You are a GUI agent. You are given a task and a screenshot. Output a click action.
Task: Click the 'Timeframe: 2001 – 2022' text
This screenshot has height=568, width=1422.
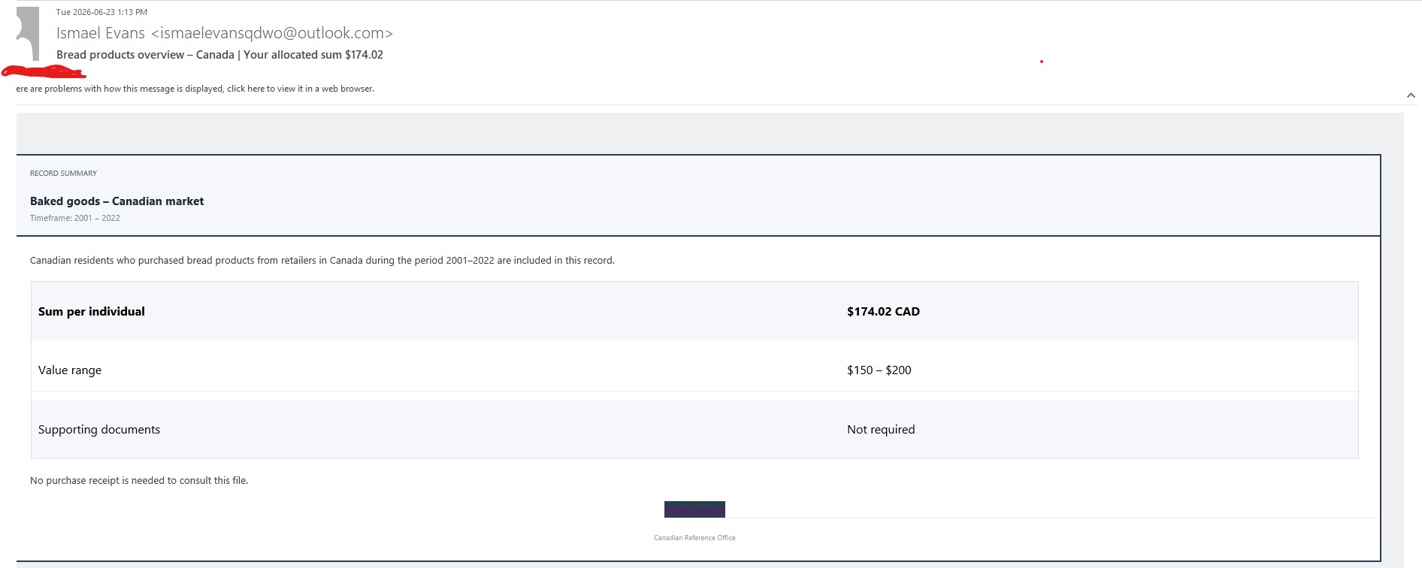[x=74, y=218]
